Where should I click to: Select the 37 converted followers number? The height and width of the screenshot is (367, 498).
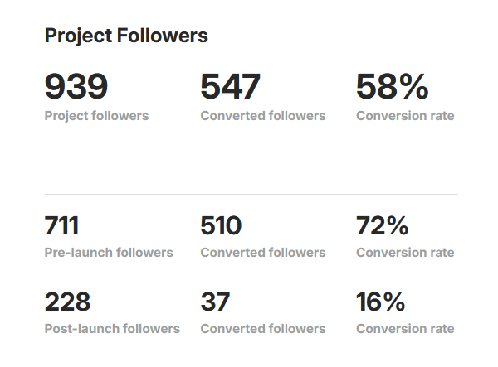point(215,302)
